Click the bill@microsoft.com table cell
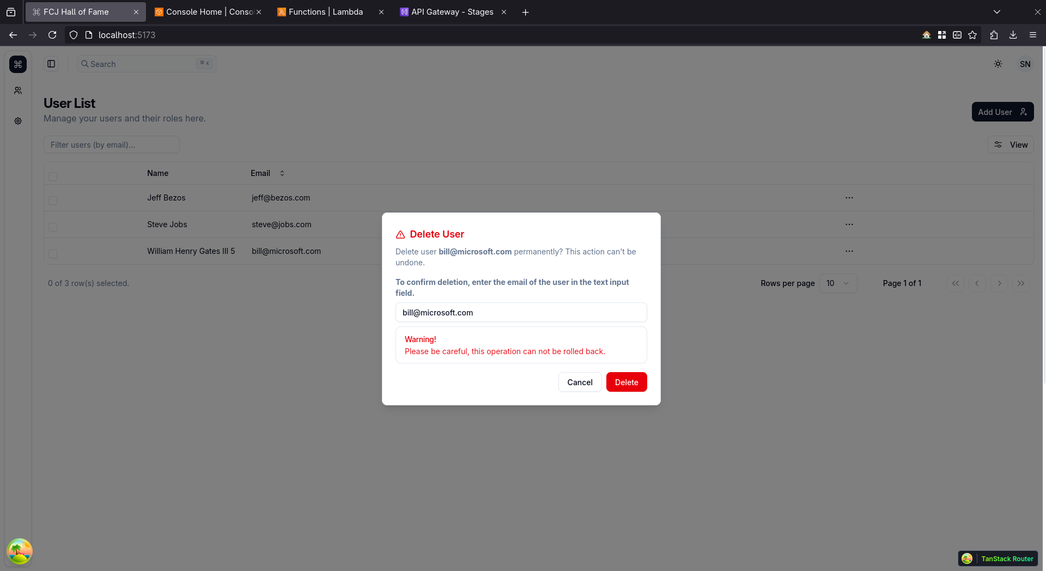 (x=286, y=251)
